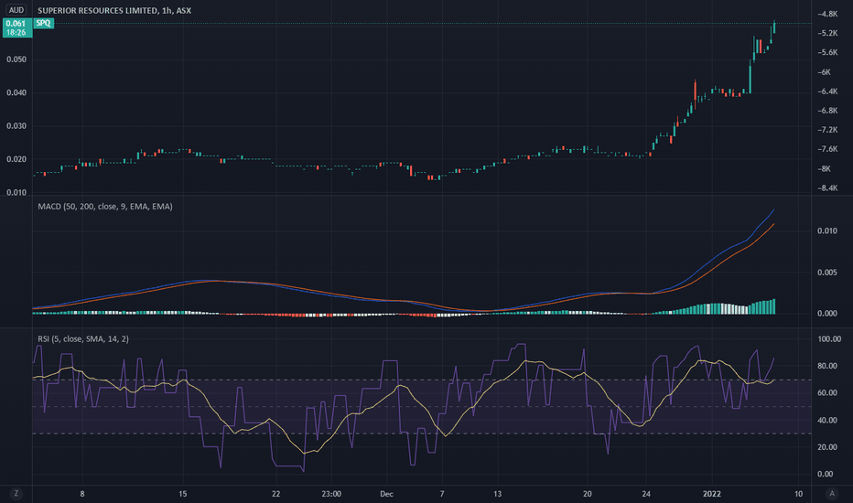Click the -5.2K right scale label

click(827, 33)
